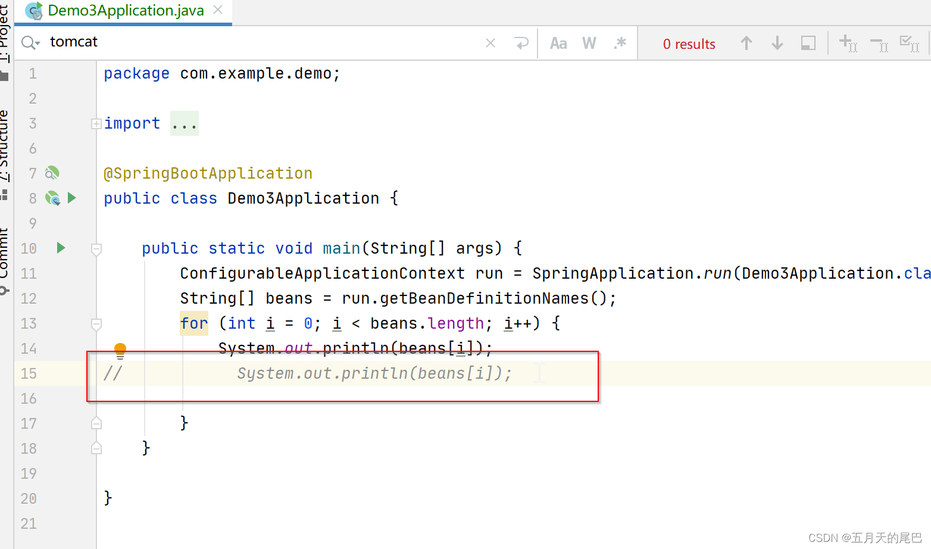Click the search magnifier history icon
The width and height of the screenshot is (931, 549).
click(30, 43)
